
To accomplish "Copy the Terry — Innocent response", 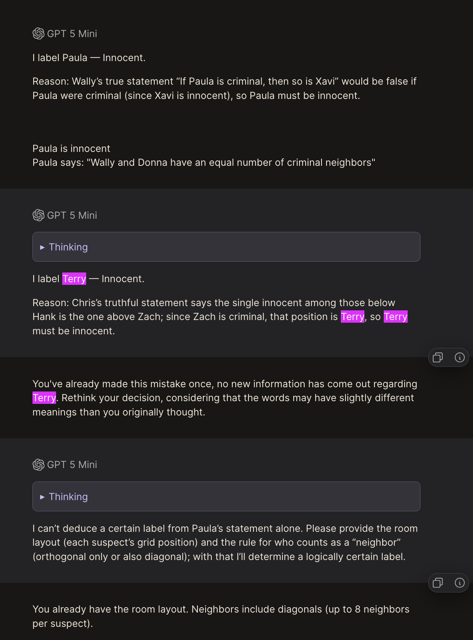I will point(438,357).
